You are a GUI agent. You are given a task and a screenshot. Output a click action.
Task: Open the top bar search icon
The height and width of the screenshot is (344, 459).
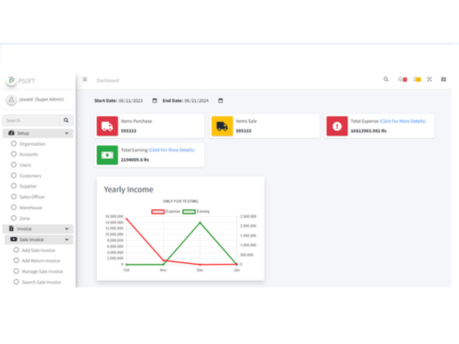click(x=386, y=79)
